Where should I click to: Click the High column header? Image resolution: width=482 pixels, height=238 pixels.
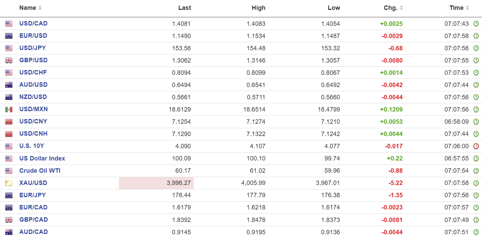tap(258, 8)
